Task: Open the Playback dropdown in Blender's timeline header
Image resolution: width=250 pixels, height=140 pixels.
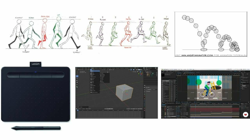Action: 80,109
